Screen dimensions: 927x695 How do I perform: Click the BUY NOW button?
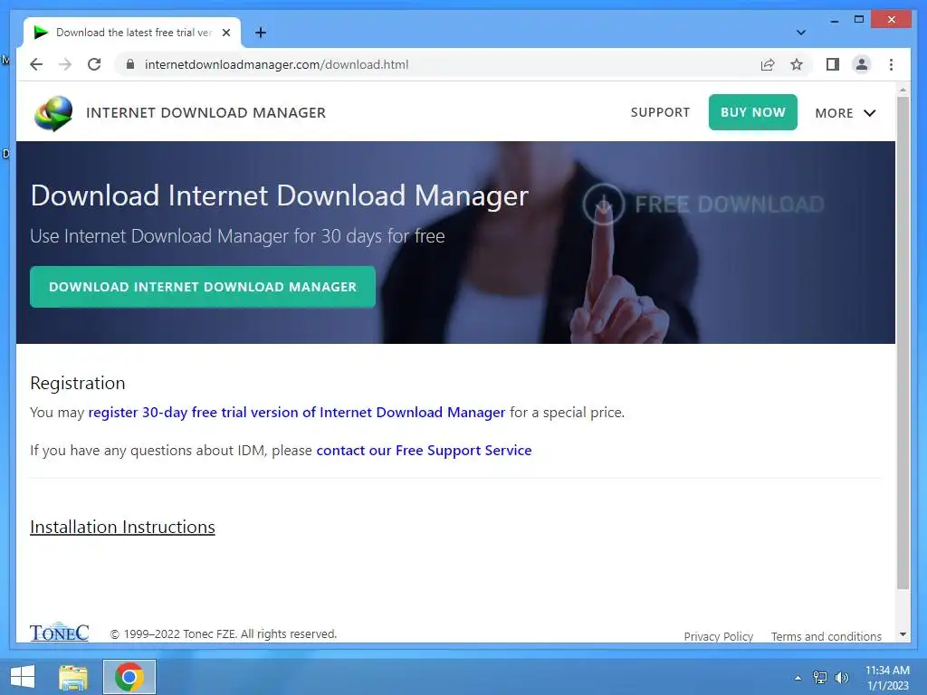[752, 112]
